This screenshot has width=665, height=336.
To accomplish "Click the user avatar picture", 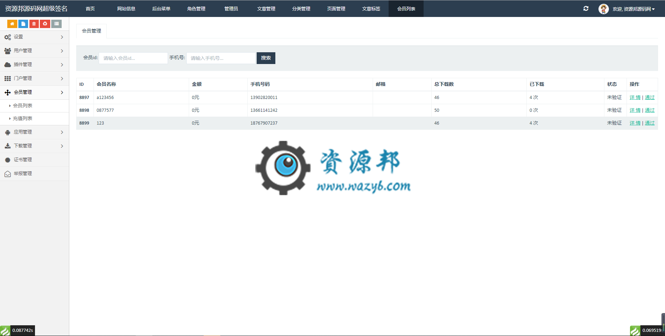I will 604,9.
